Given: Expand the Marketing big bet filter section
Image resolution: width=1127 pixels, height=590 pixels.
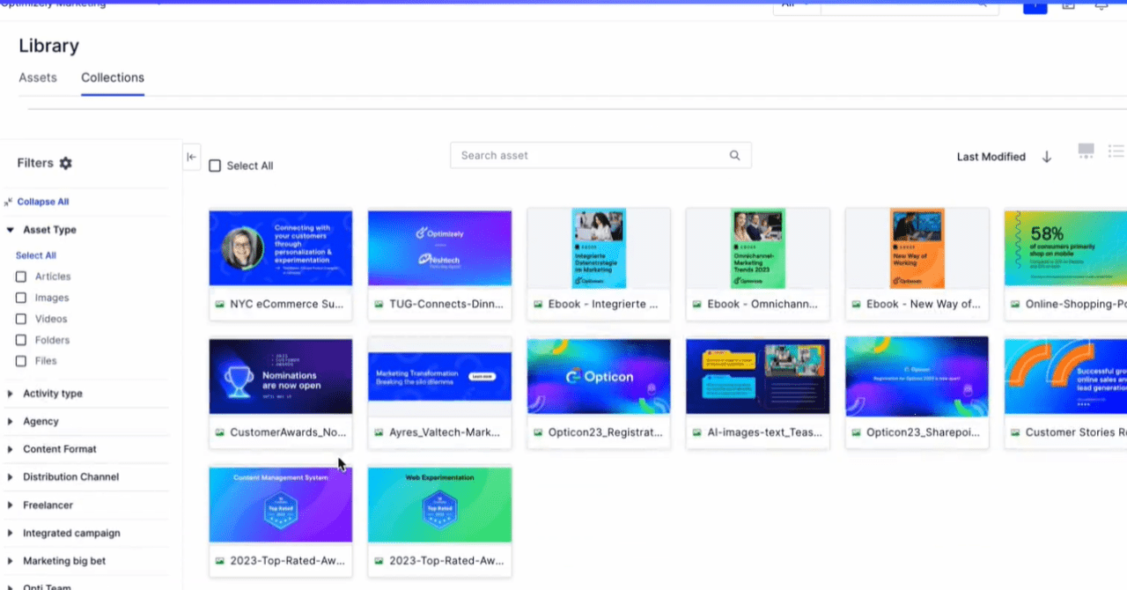Looking at the screenshot, I should tap(11, 561).
